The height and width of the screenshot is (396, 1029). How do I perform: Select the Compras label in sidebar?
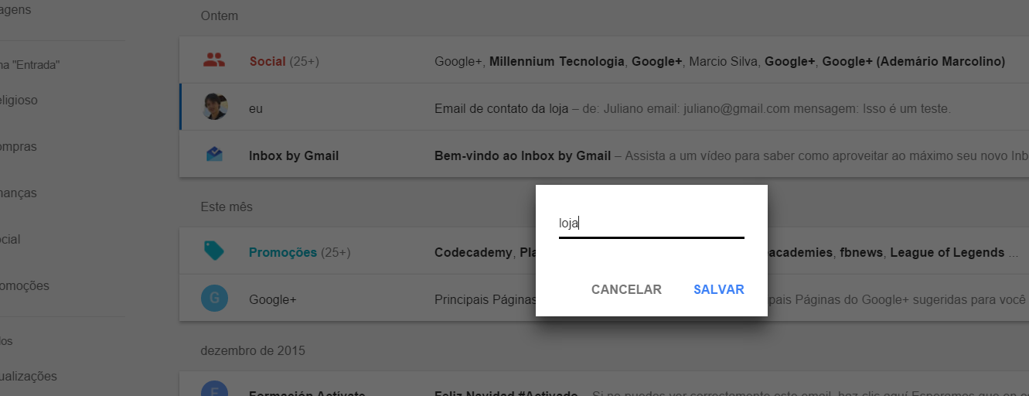pos(19,147)
